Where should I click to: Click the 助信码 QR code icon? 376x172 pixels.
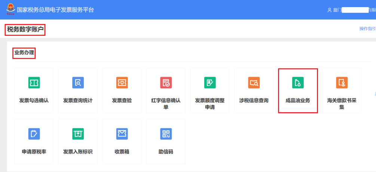[166, 133]
